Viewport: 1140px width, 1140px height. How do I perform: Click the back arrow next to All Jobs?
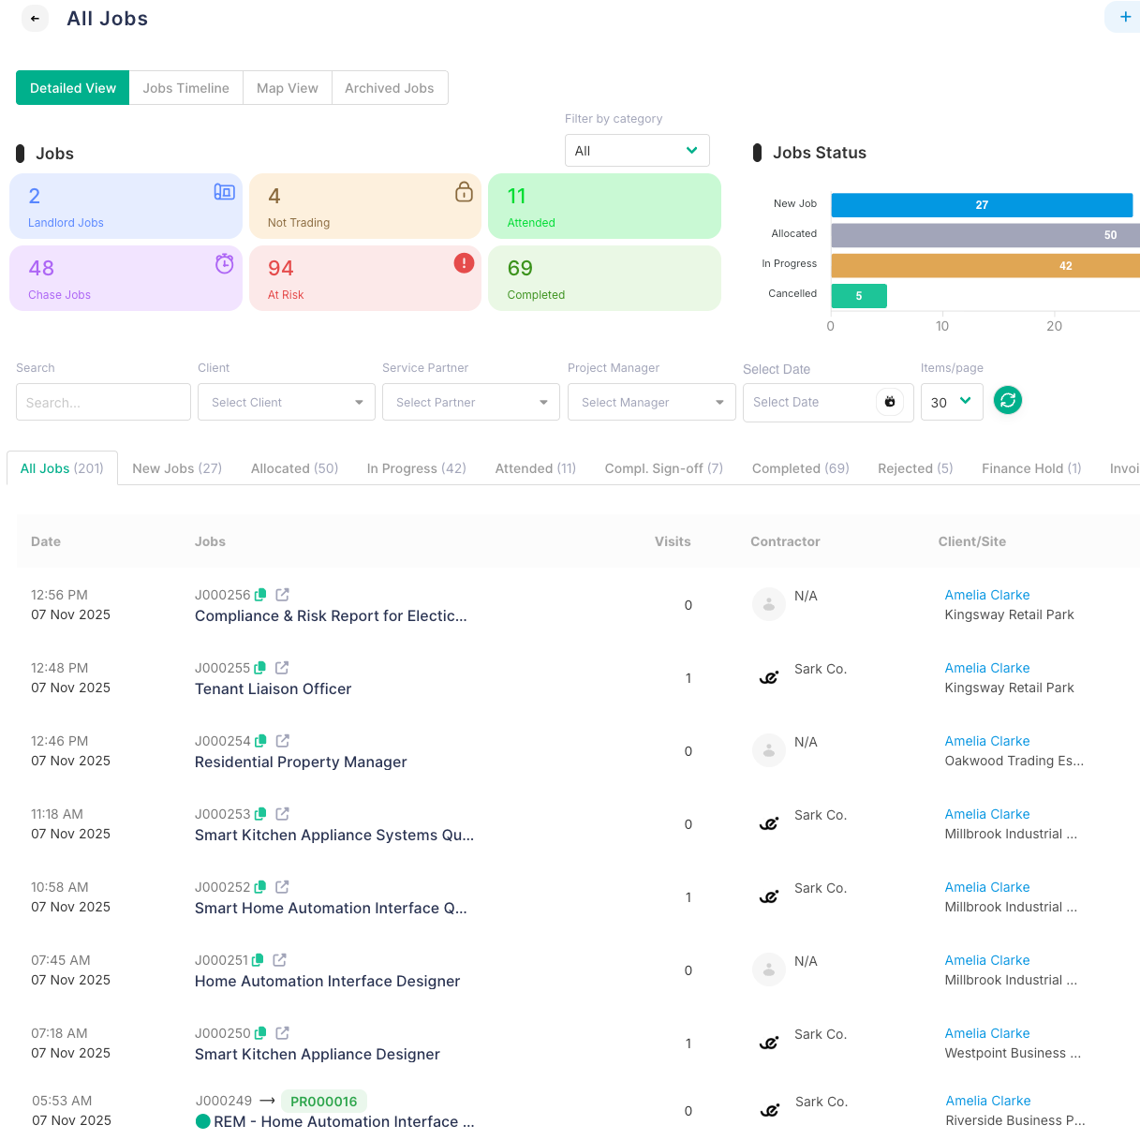[x=35, y=18]
